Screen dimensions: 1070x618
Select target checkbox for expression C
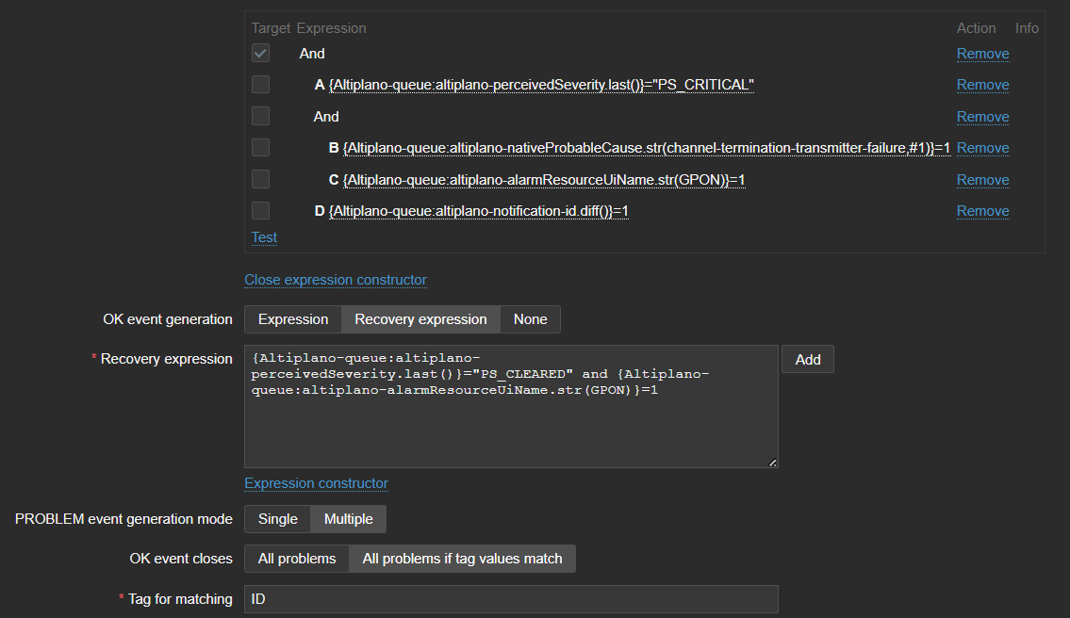pyautogui.click(x=260, y=179)
